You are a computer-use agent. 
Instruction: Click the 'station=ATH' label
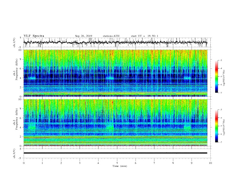click(x=111, y=36)
